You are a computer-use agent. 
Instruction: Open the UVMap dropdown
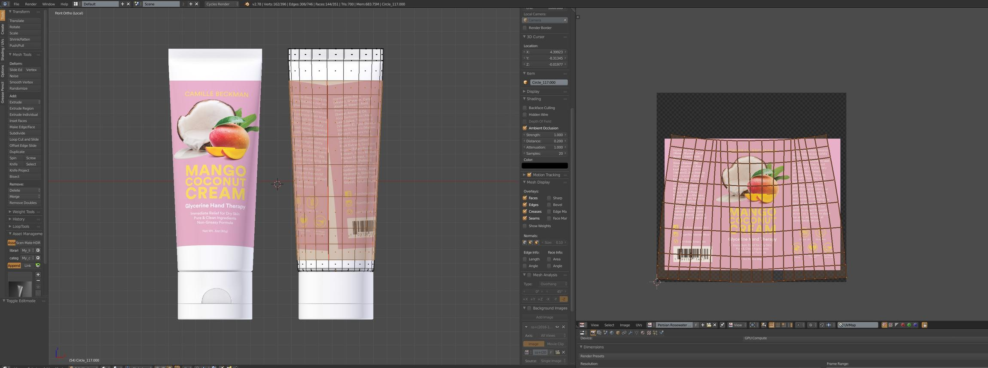pos(857,325)
